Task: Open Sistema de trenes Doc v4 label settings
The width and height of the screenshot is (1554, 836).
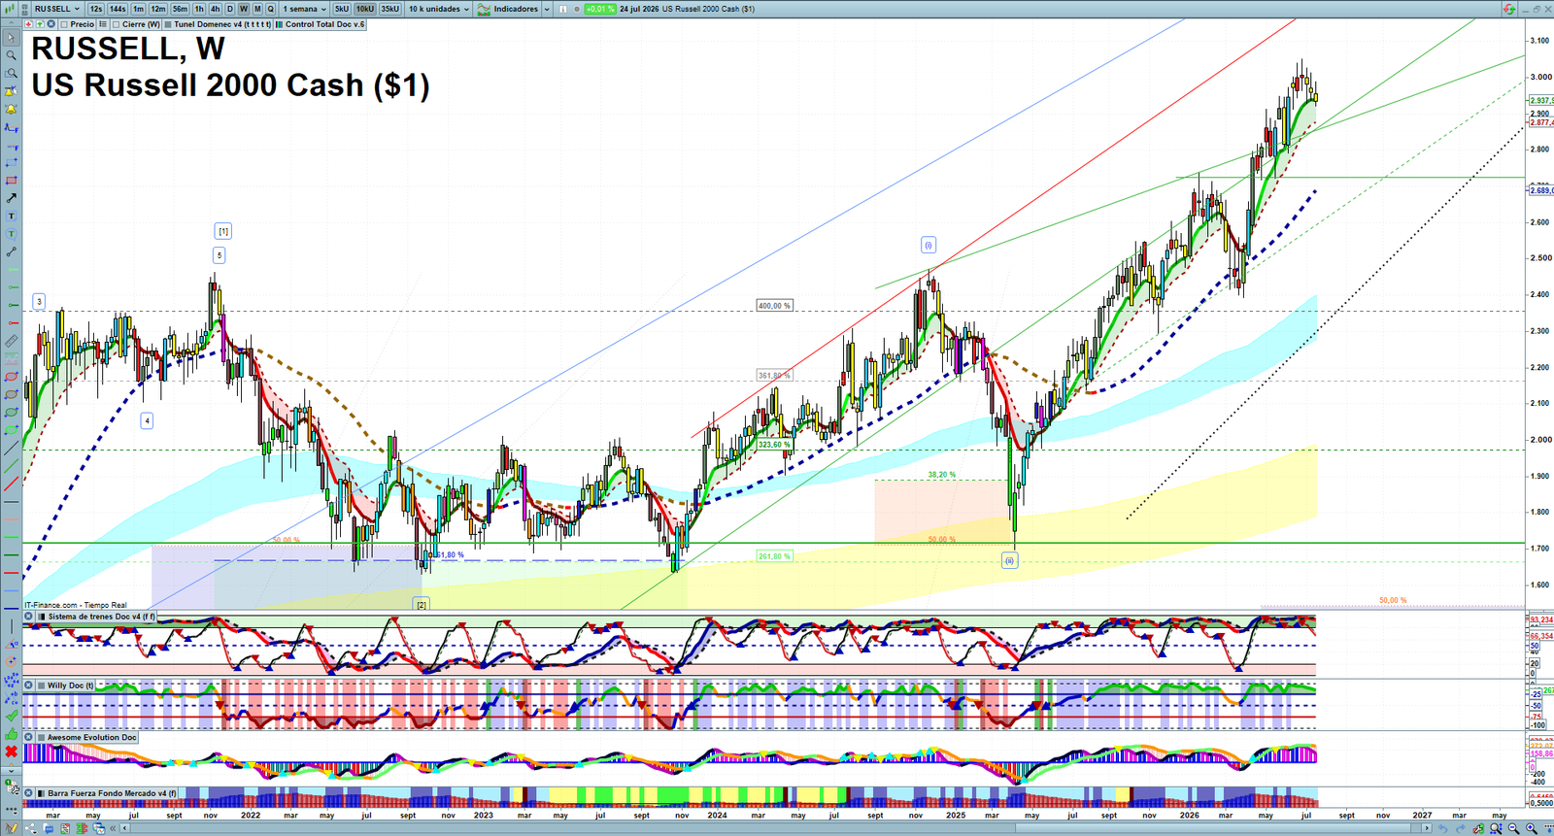Action: (101, 617)
